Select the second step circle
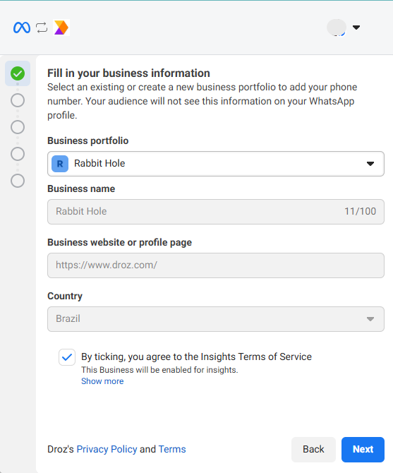The image size is (393, 473). tap(18, 100)
